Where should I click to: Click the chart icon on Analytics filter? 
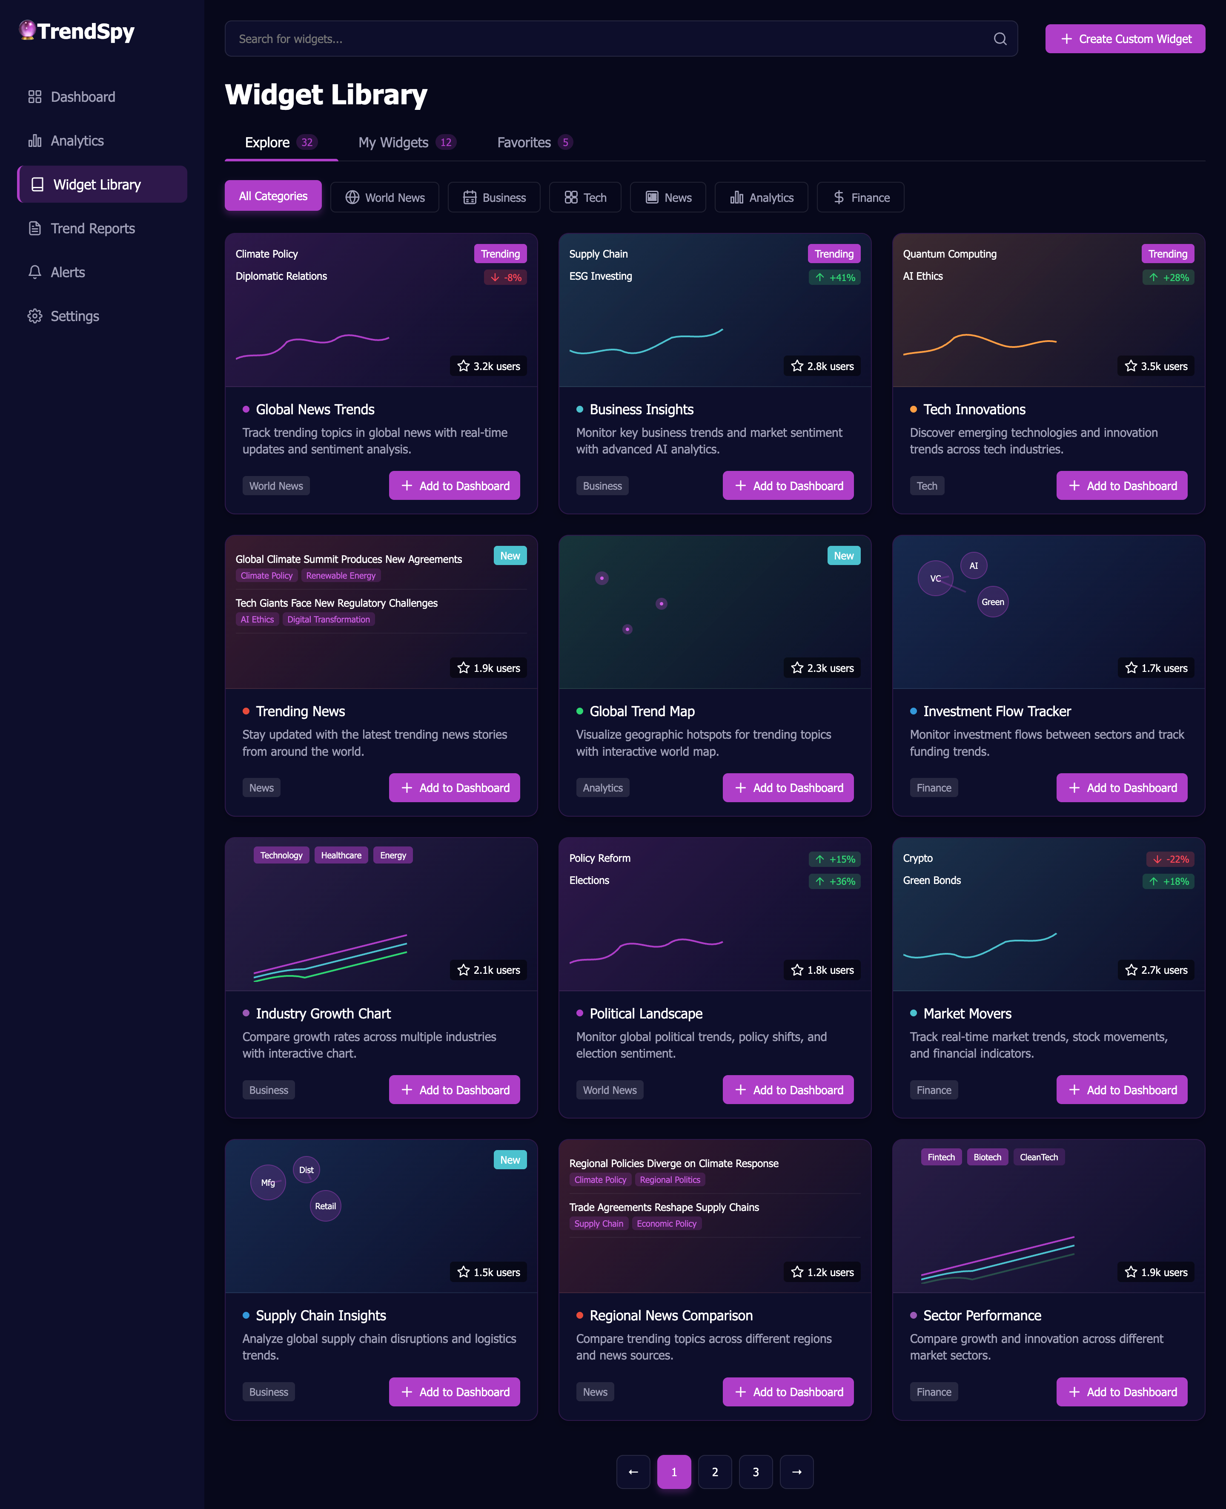(736, 198)
